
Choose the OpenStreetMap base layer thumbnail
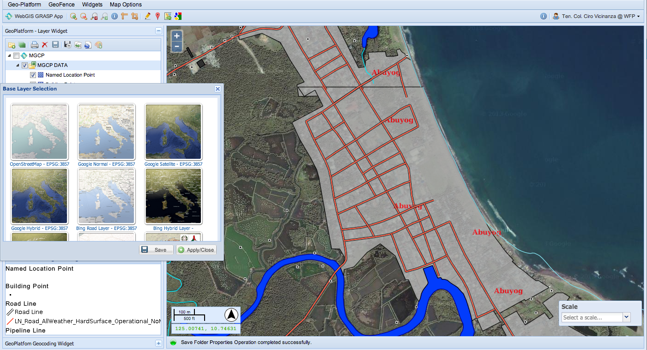point(39,132)
